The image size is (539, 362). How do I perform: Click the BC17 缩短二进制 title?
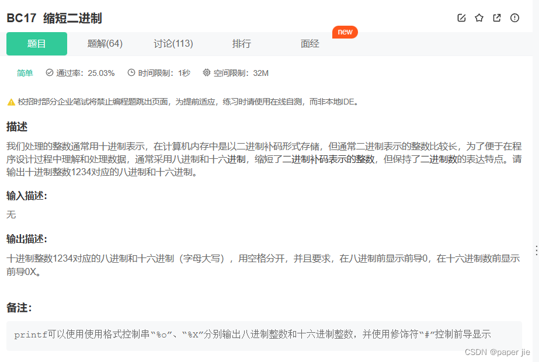pos(54,18)
